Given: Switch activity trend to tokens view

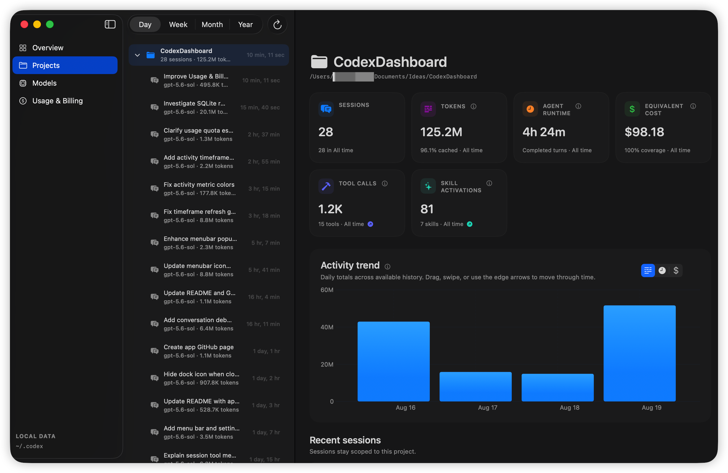Looking at the screenshot, I should pos(648,270).
